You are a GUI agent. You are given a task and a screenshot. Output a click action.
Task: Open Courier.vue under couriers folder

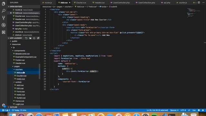point(22,76)
